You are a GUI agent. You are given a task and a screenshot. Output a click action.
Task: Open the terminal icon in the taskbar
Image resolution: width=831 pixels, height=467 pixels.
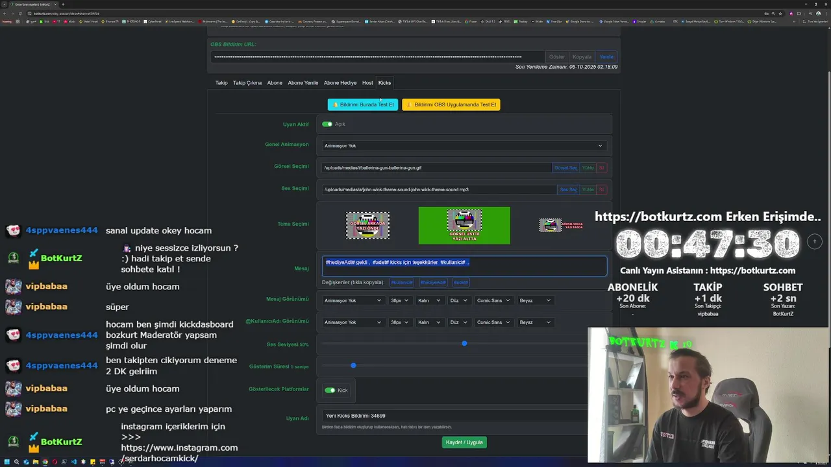click(64, 462)
